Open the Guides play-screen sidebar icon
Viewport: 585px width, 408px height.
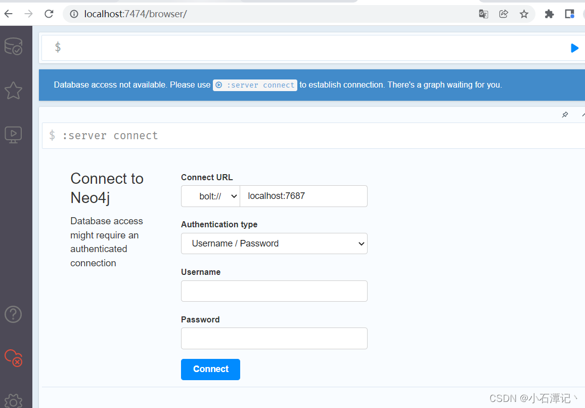pos(14,135)
